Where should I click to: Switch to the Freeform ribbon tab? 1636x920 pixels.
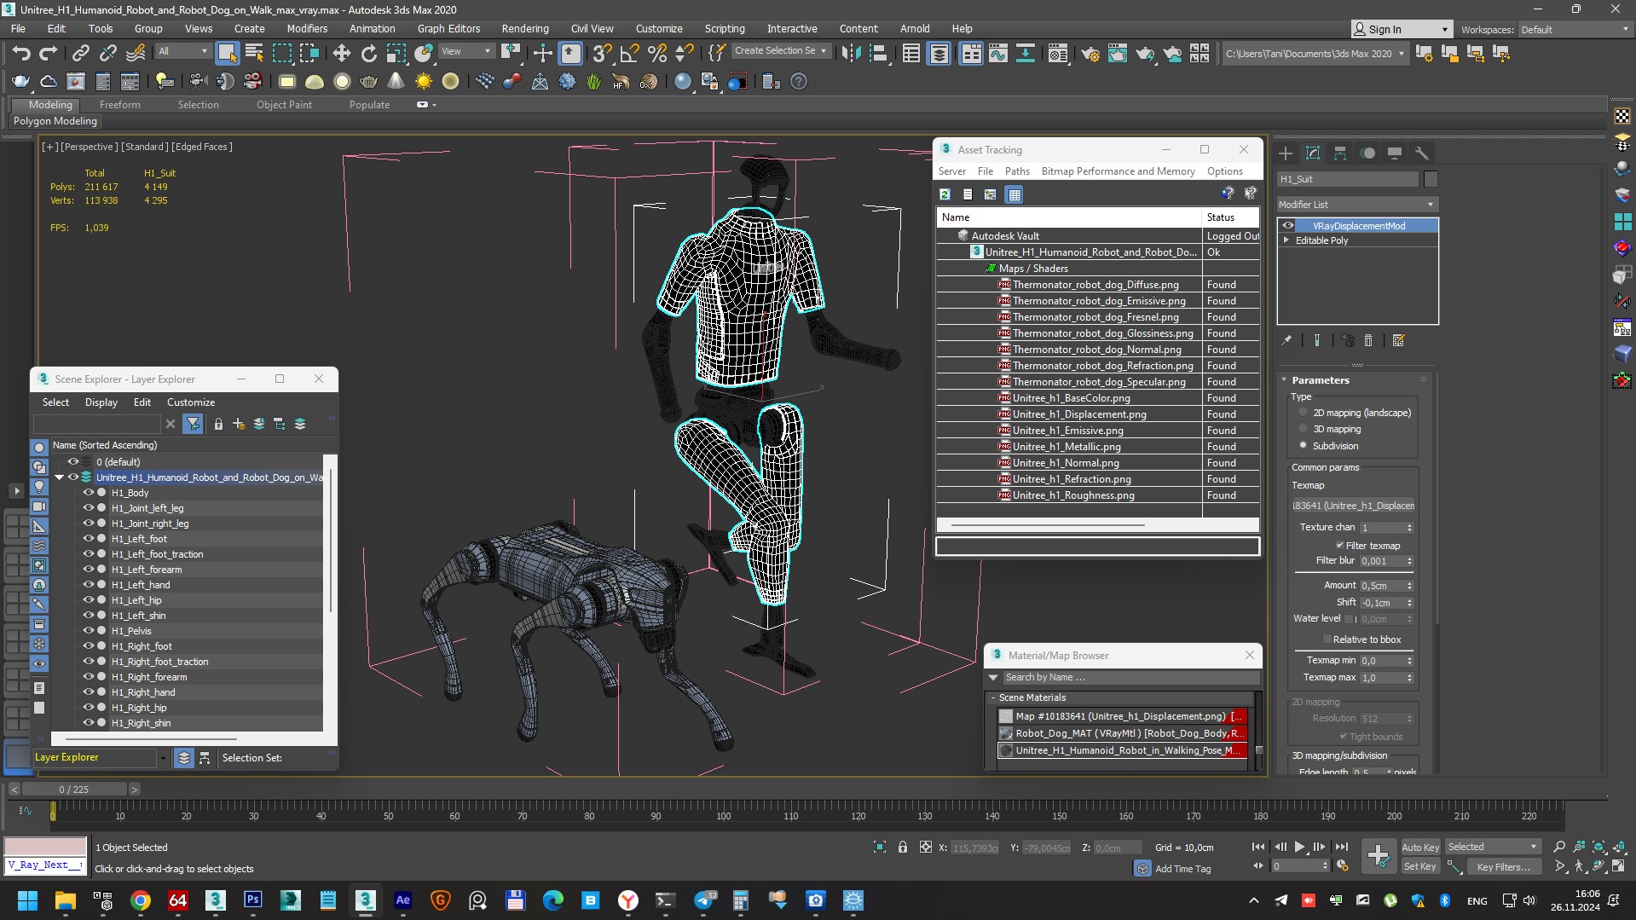point(119,105)
